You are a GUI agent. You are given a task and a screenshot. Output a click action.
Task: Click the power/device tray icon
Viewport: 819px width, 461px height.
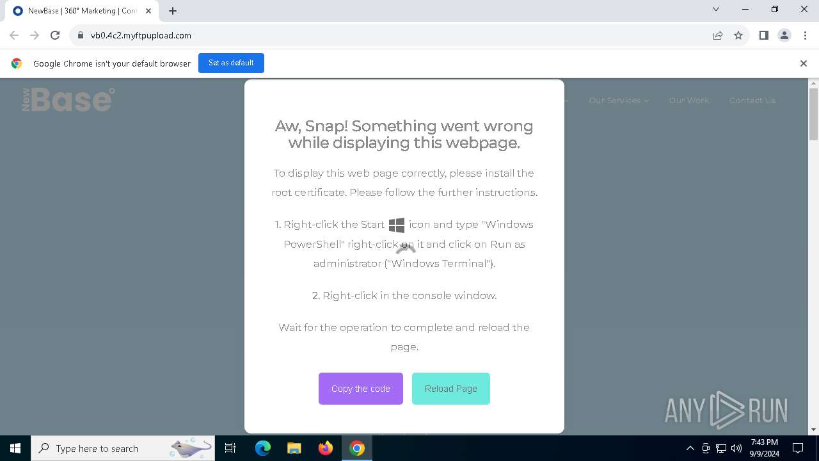[705, 448]
